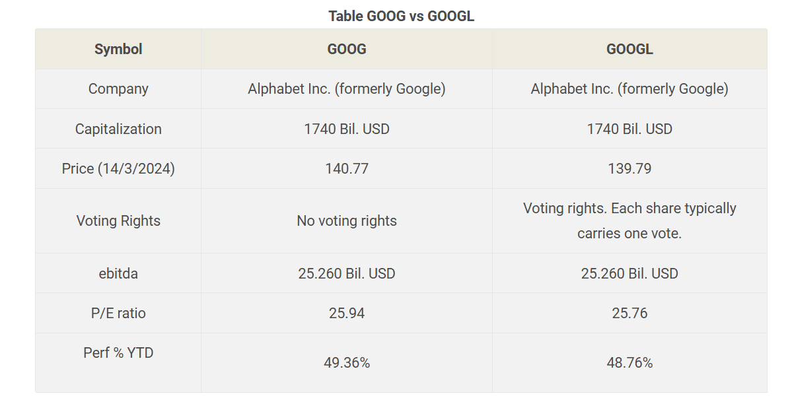The width and height of the screenshot is (794, 402).
Task: Select the Price (14/3/2024) row label
Action: pos(118,168)
